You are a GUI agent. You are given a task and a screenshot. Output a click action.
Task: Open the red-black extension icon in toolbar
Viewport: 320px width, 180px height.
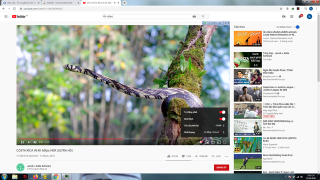click(298, 8)
